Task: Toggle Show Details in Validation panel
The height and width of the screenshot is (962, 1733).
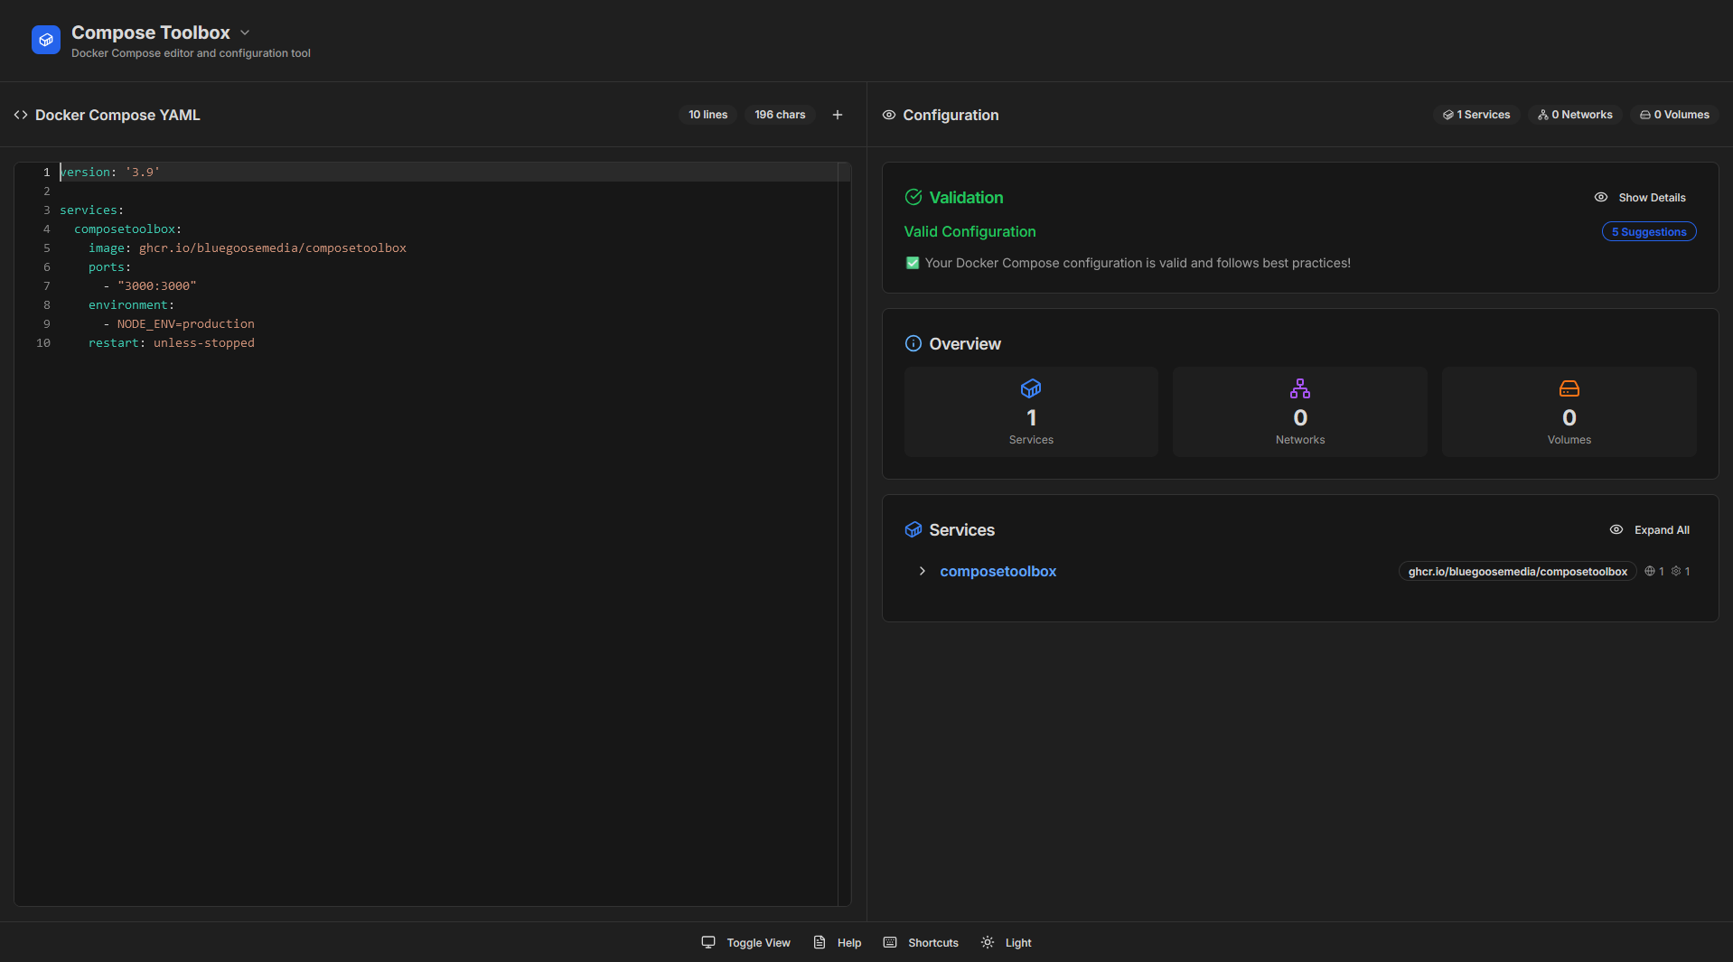Action: (x=1640, y=197)
